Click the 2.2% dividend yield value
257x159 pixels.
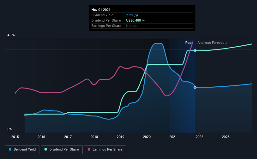click(x=130, y=15)
